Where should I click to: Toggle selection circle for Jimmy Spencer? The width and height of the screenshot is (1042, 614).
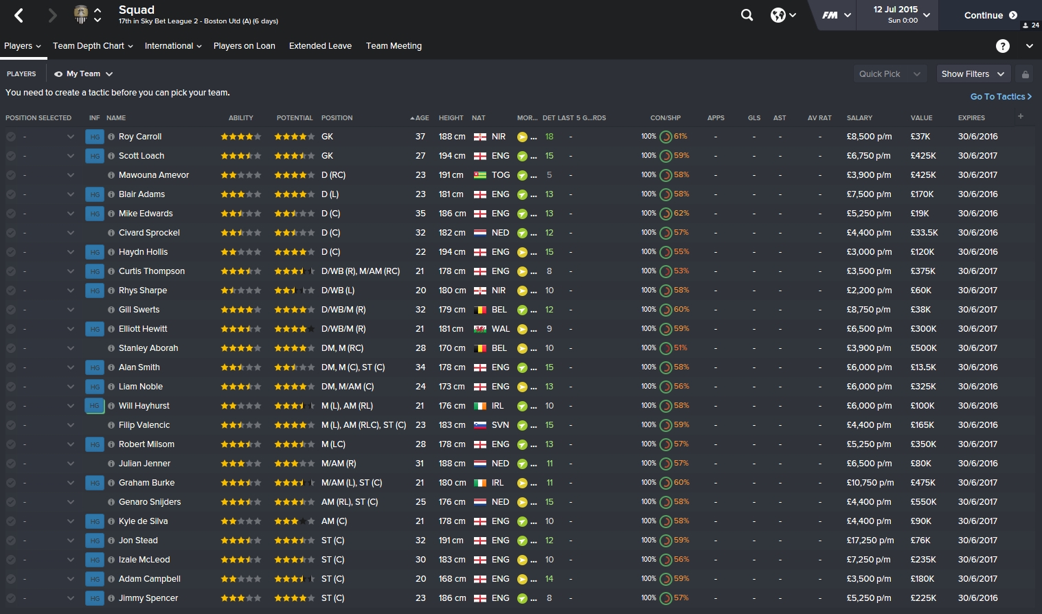(x=11, y=598)
